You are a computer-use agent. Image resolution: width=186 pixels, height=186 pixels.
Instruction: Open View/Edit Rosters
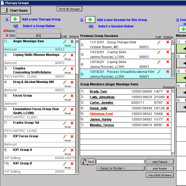pos(160,175)
